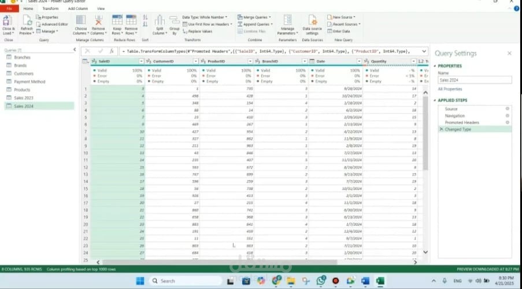This screenshot has width=522, height=289.
Task: Select the Branches query
Action: 39,58
